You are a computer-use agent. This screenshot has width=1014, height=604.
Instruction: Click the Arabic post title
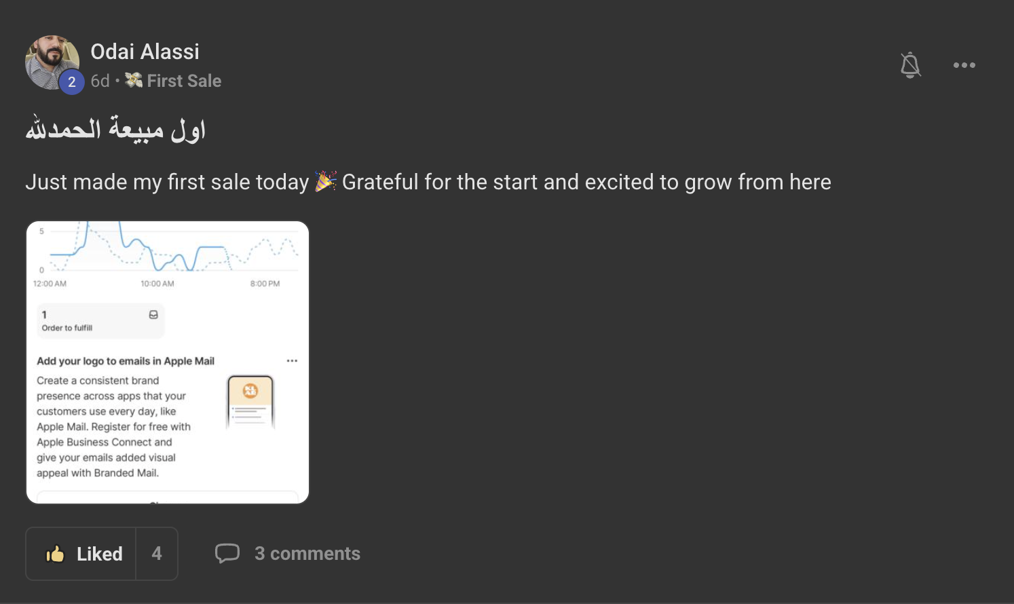115,130
